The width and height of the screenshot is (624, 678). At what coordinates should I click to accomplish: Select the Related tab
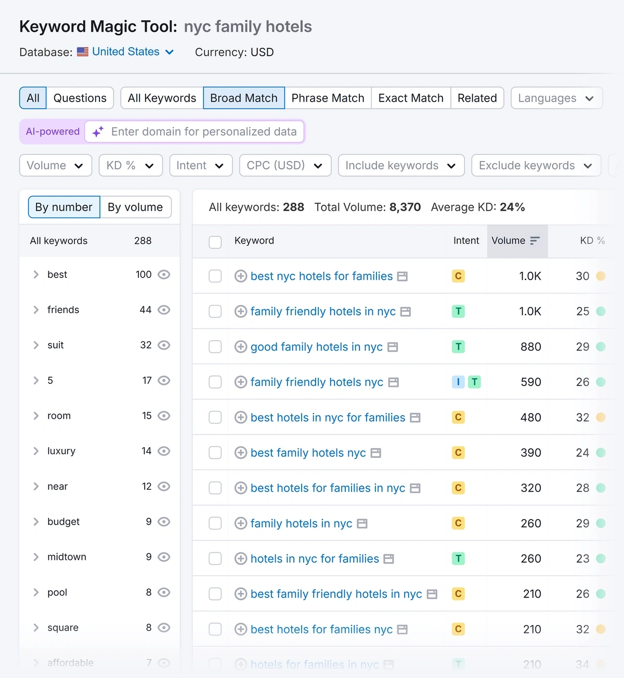(x=477, y=98)
